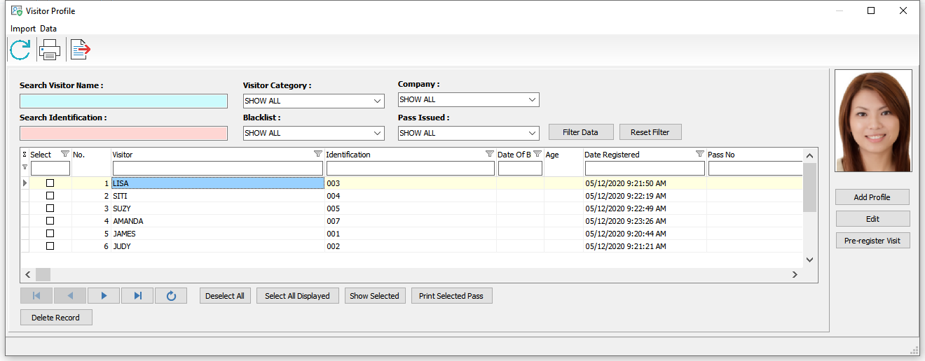Click the reload grid icon below table

click(x=171, y=296)
